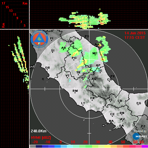This screenshot has height=148, width=148.
Task: Click the 'SI' city label
Action: [53, 51]
